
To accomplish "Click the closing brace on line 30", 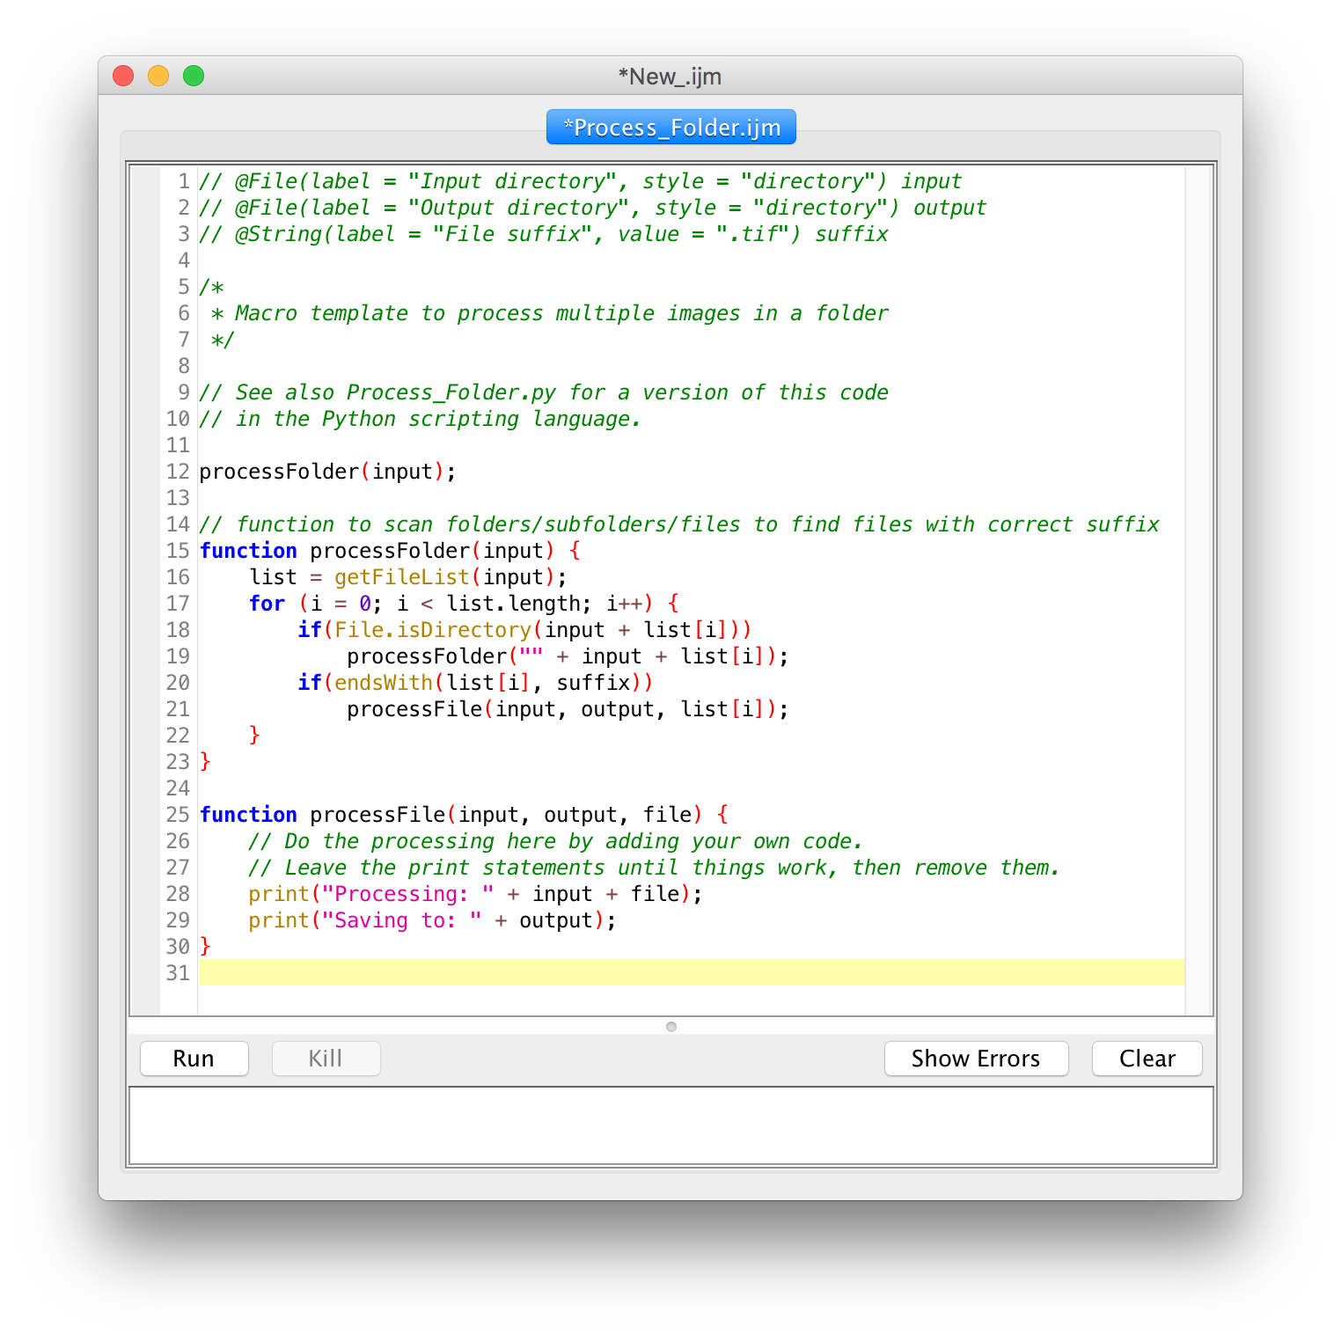I will [x=206, y=947].
